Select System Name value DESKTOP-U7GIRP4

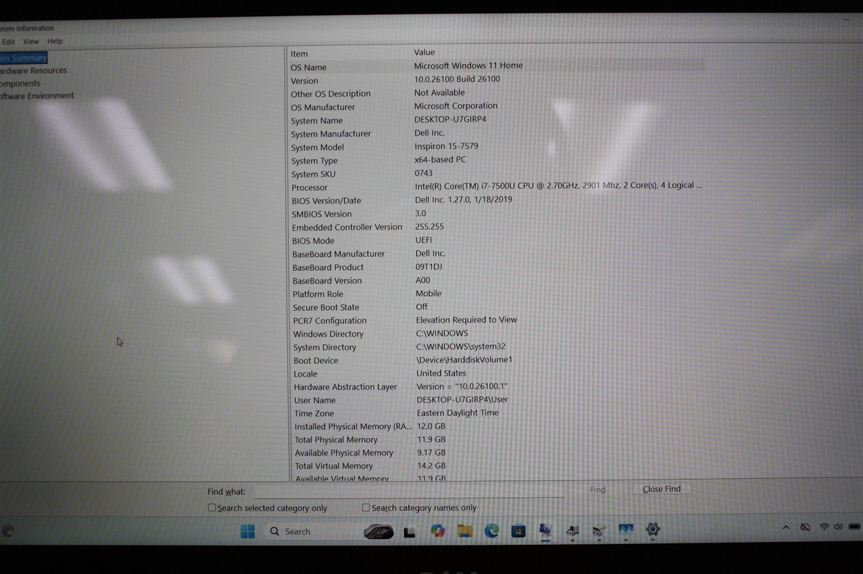click(450, 119)
